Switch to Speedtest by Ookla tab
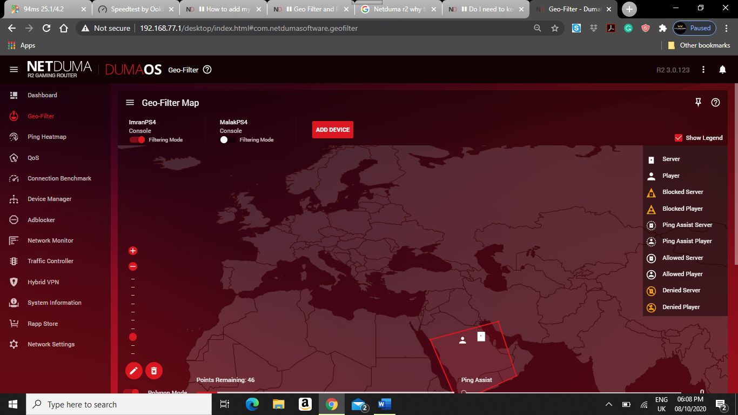This screenshot has height=415, width=738. click(135, 9)
